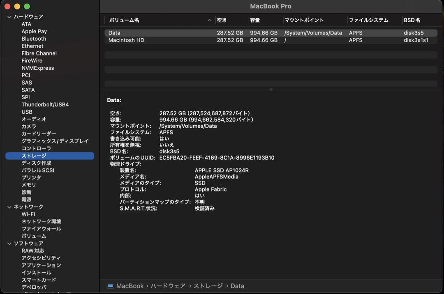Select ファイアウォール in the sidebar

[x=42, y=229]
